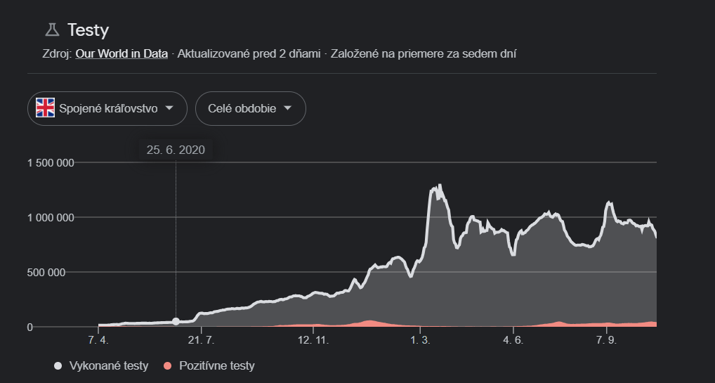The height and width of the screenshot is (383, 715).
Task: Click the 7. 9. date axis label
Action: pos(606,341)
